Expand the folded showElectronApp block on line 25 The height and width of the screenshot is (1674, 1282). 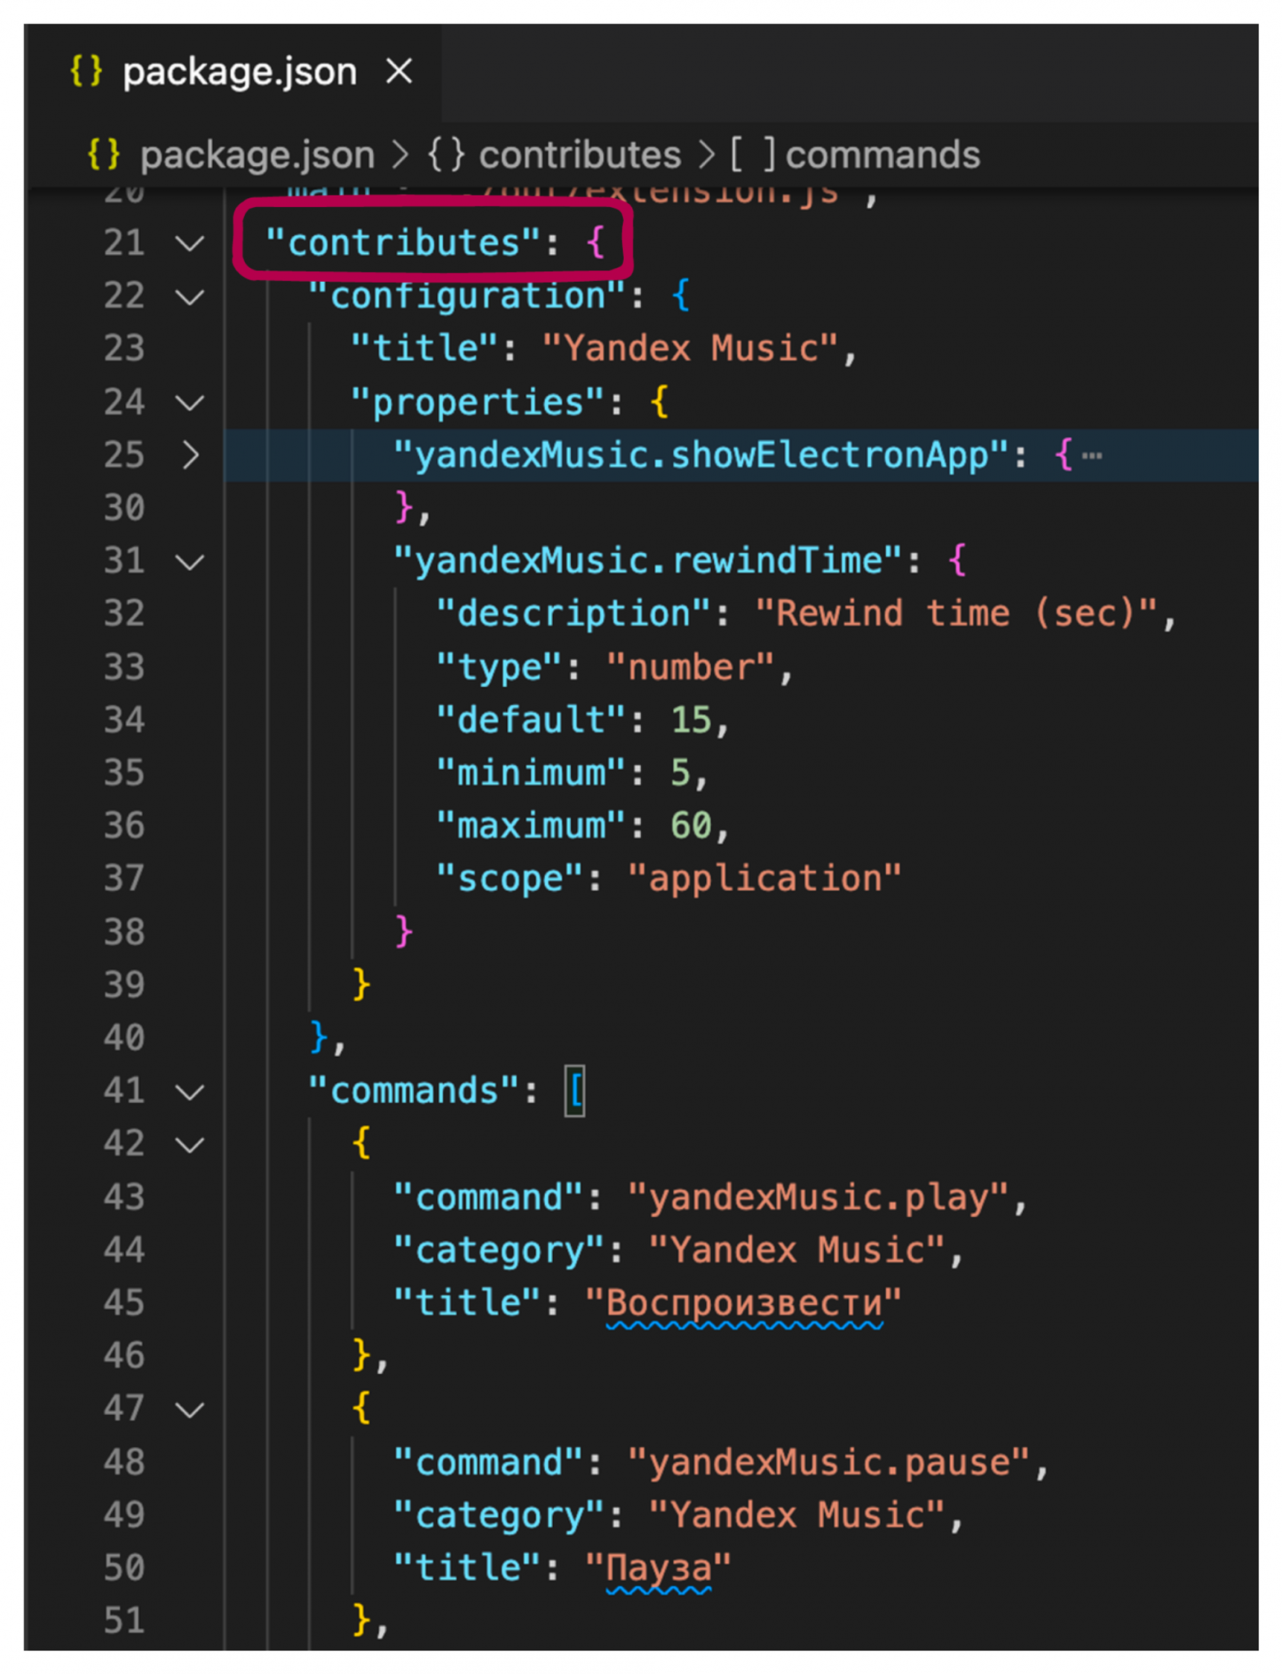[190, 455]
